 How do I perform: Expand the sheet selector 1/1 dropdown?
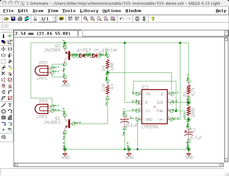53,19
